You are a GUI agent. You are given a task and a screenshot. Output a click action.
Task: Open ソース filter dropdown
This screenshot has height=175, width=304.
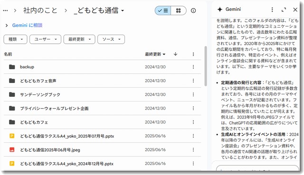[111, 39]
